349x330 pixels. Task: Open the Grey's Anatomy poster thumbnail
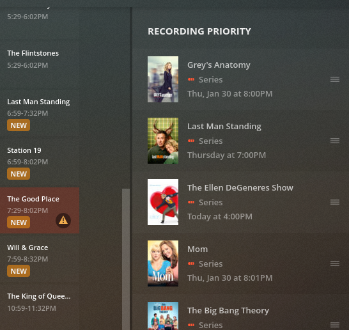163,79
